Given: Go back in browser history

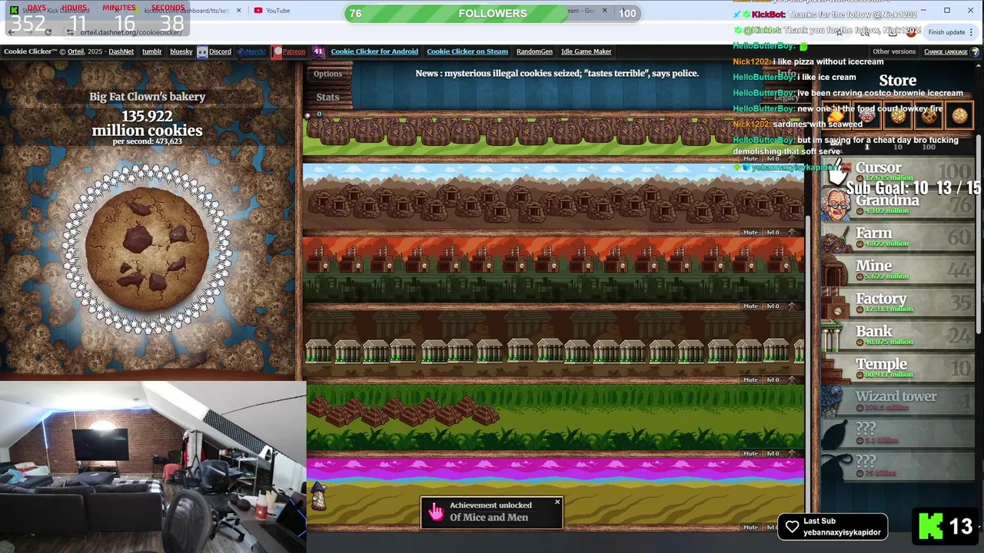Looking at the screenshot, I should pos(11,32).
